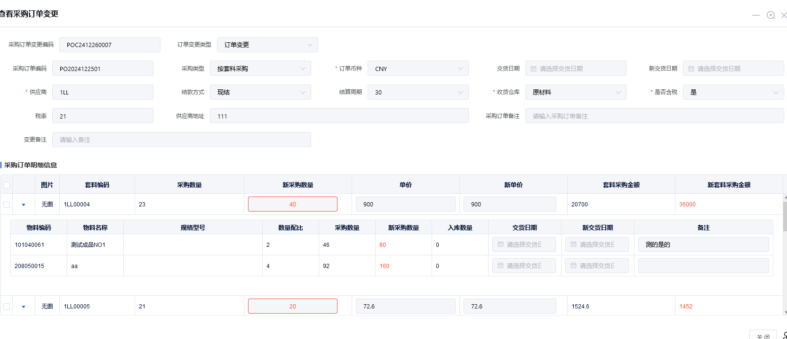787x339 pixels.
Task: Click red new quantity 160
Action: 384,266
